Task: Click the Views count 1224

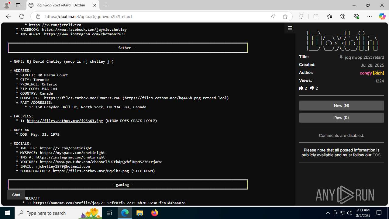Action: click(380, 81)
